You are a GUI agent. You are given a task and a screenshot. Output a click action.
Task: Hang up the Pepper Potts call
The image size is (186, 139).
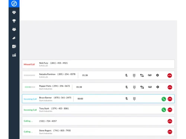(170, 87)
